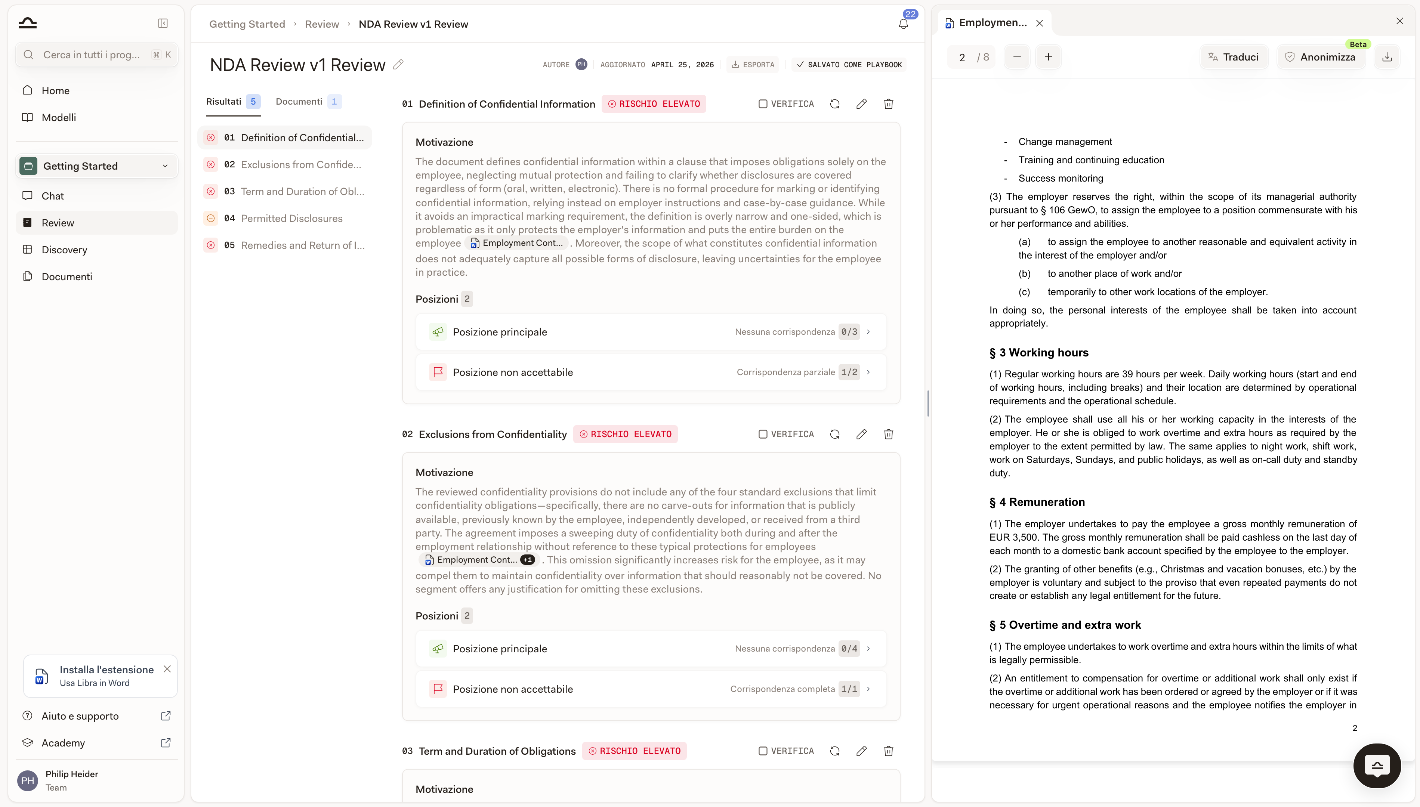Edit Definition of Confidential Information clause

(861, 104)
